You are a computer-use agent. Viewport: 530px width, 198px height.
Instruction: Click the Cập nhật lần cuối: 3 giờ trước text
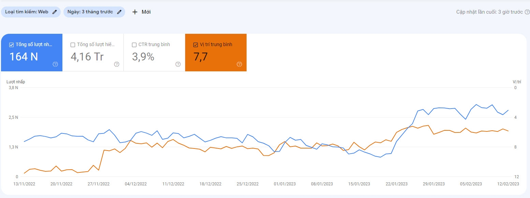pyautogui.click(x=489, y=12)
